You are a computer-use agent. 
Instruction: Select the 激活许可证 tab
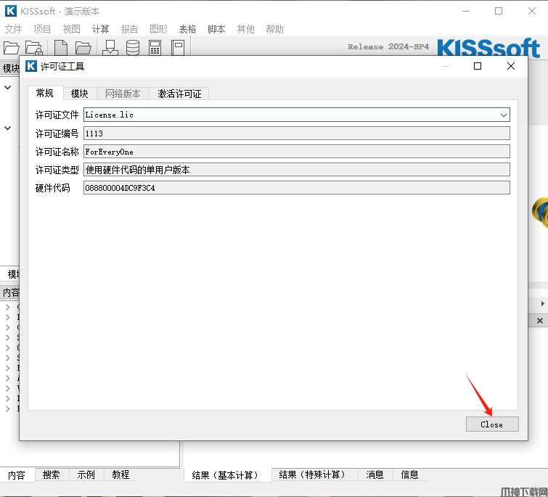coord(179,94)
